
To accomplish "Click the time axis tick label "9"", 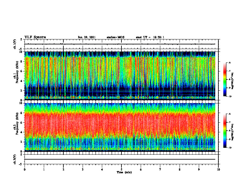I will (x=199, y=170).
